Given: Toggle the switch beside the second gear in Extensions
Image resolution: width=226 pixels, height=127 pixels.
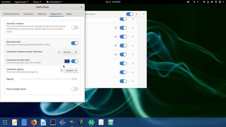Looking at the screenshot, I should coord(123,37).
